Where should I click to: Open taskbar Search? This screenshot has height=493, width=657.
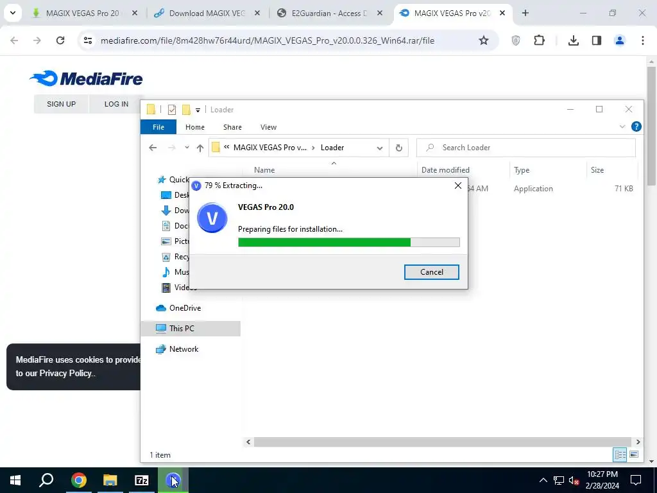[x=46, y=480]
